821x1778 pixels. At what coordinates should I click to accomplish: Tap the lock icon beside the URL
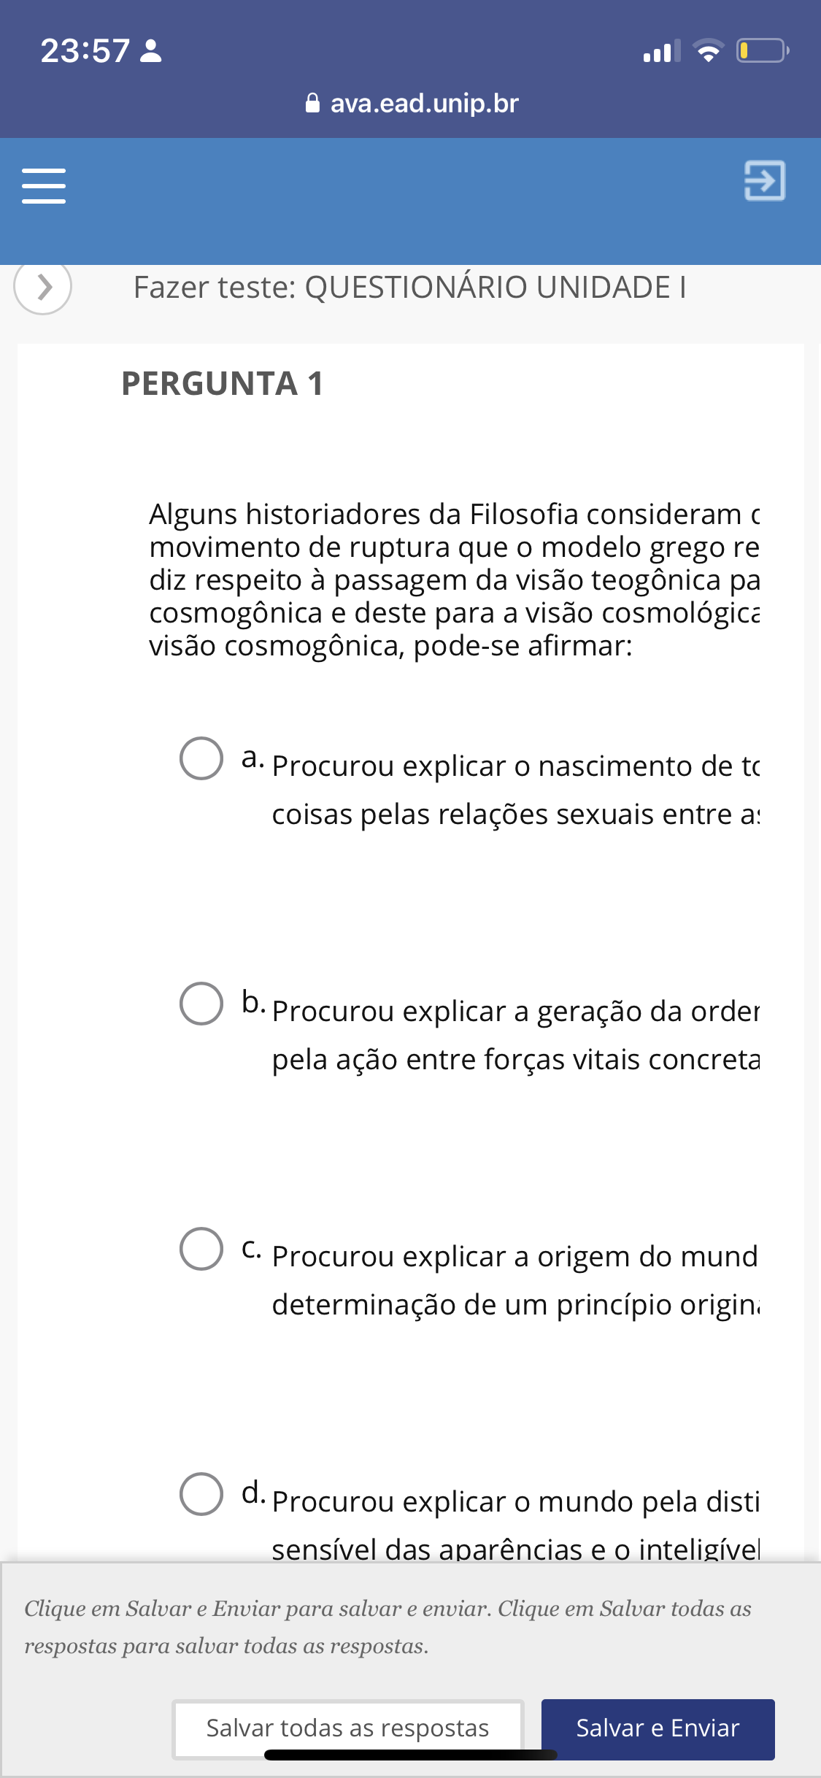[312, 104]
